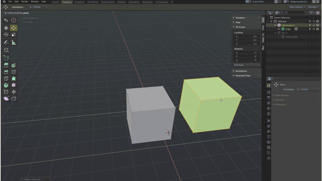Set 3D cursor Location X field
Image resolution: width=322 pixels, height=181 pixels.
pos(247,36)
